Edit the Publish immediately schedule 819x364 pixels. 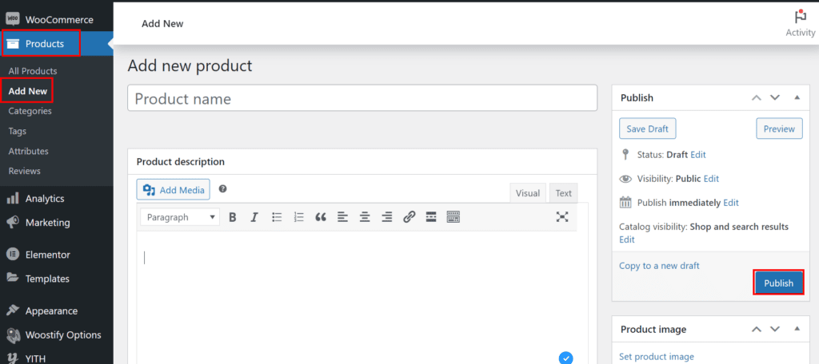coord(731,202)
